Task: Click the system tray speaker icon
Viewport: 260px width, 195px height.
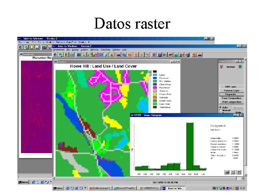Action: click(233, 188)
